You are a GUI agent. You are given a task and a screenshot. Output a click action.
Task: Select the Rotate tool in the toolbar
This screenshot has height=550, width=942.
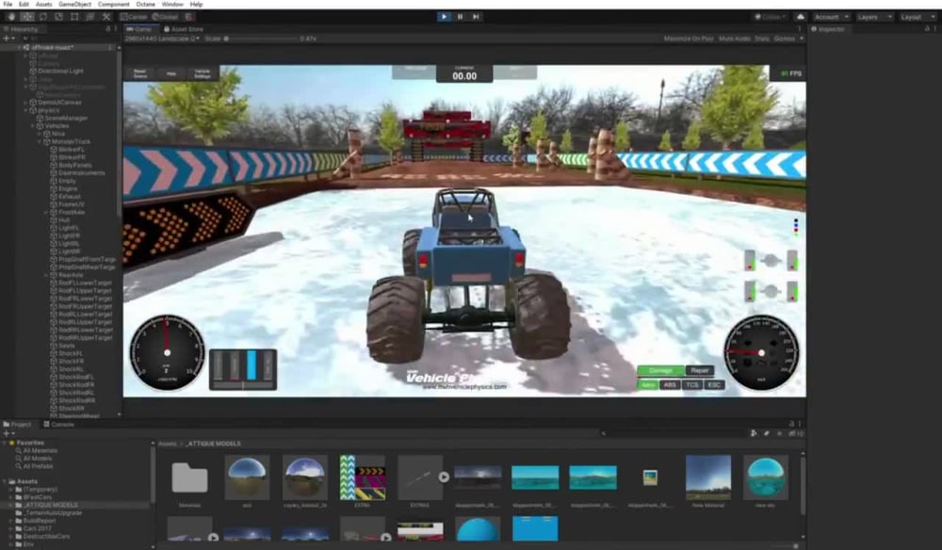tap(43, 17)
